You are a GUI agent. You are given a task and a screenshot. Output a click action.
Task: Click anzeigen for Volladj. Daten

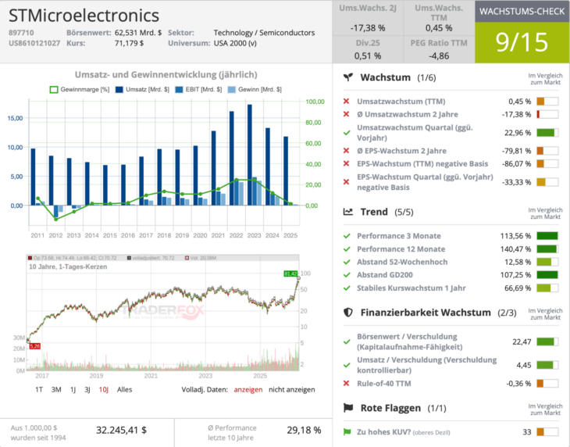[248, 389]
